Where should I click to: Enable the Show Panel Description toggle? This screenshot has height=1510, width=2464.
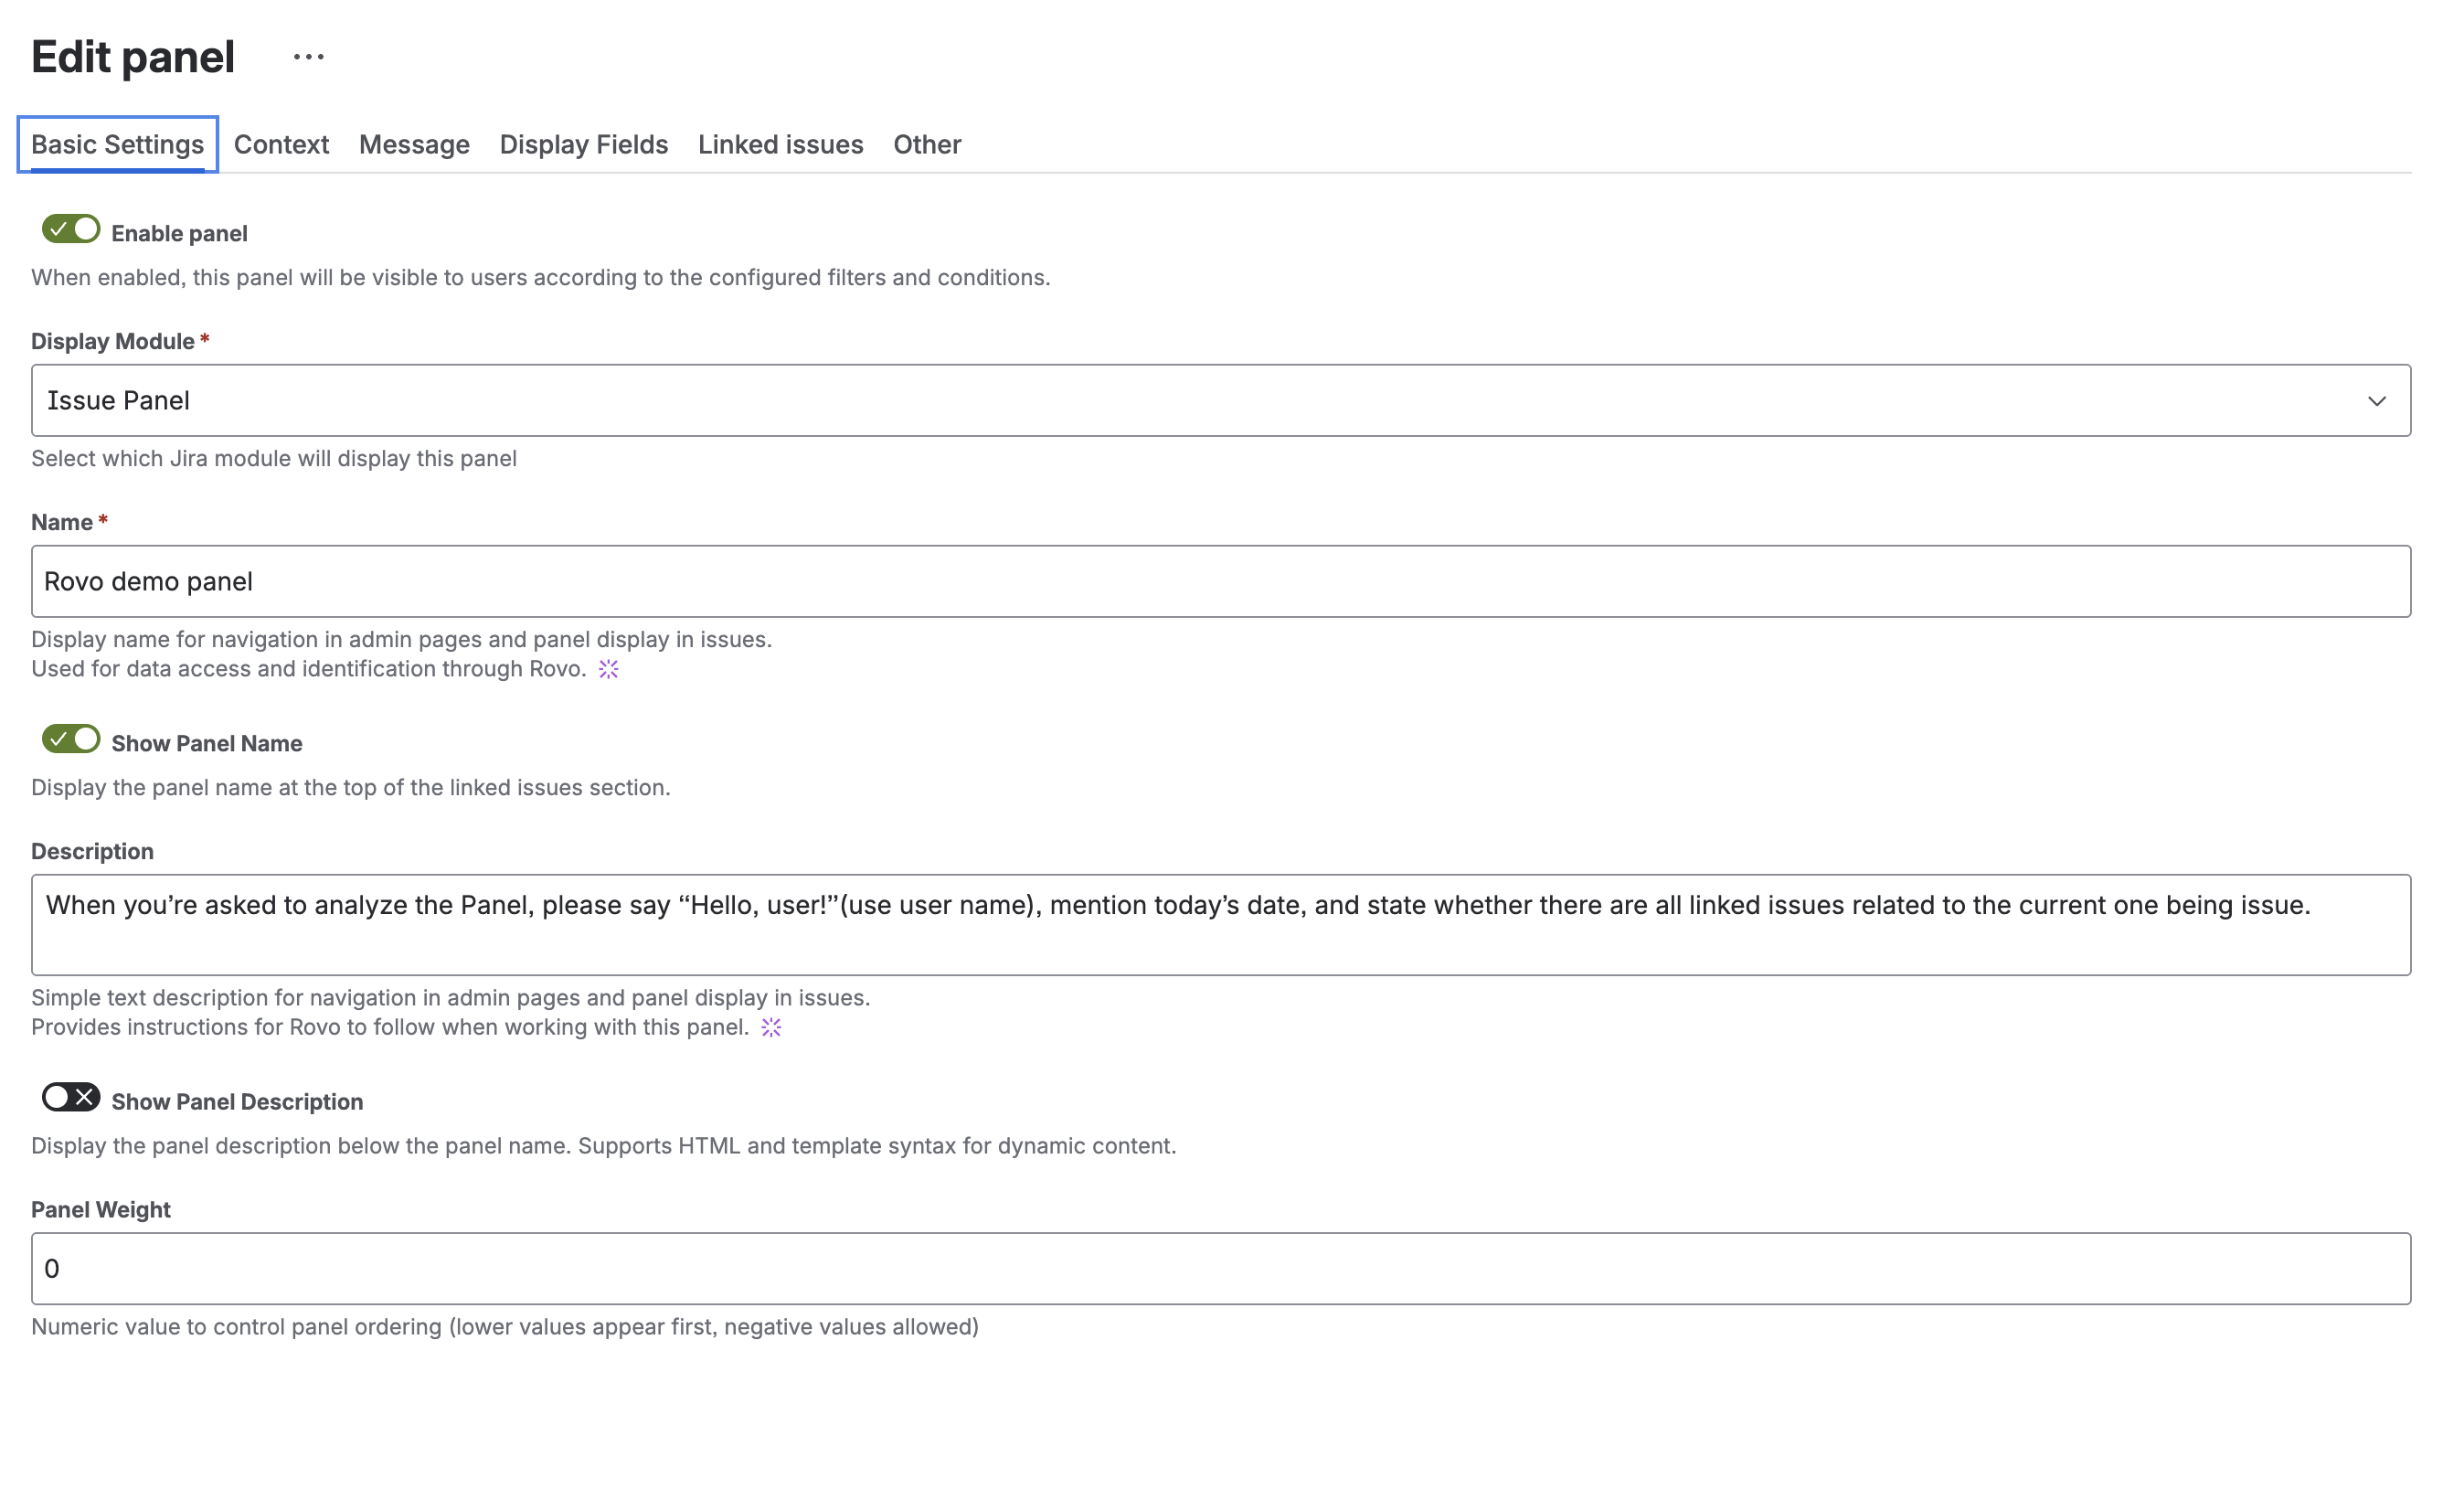click(x=70, y=1098)
